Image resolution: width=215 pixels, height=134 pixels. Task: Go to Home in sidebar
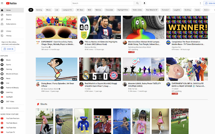pyautogui.click(x=12, y=10)
